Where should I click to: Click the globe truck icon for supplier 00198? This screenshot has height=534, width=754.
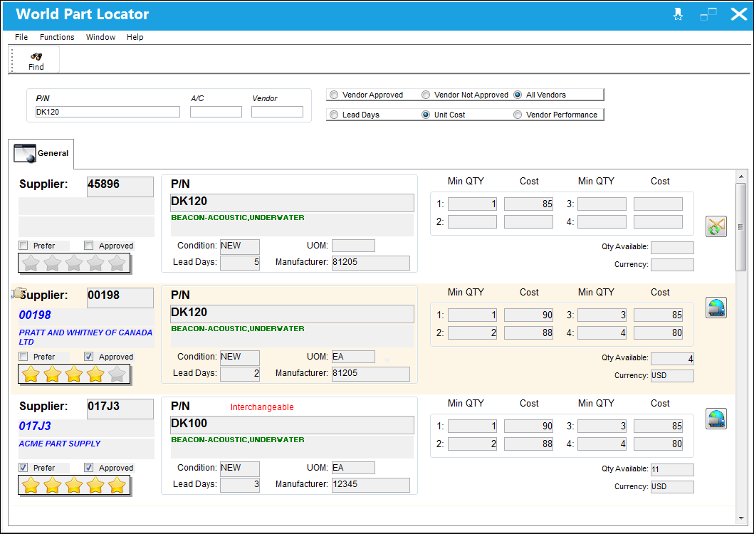tap(716, 308)
